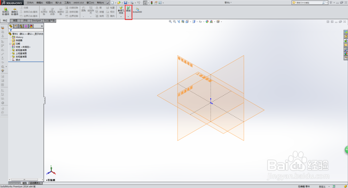Click the Save floppy disk icon
The height and width of the screenshot is (188, 348).
pyautogui.click(x=126, y=3)
